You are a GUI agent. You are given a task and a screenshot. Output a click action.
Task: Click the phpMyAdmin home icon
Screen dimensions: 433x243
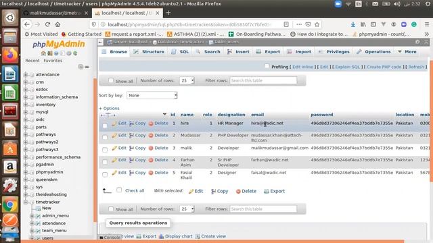43,53
